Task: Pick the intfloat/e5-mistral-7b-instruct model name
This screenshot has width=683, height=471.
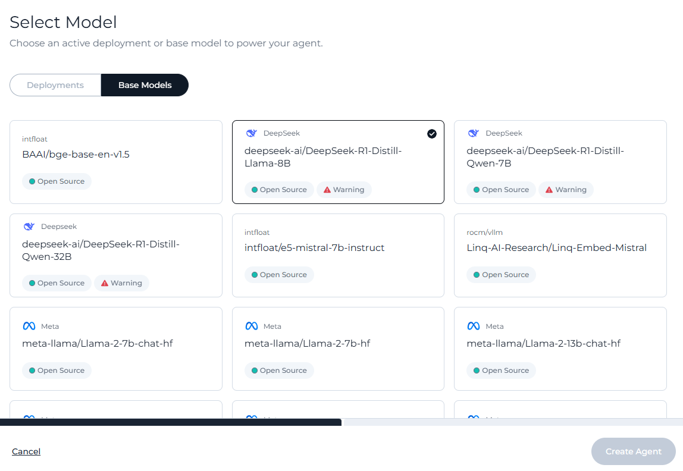Action: coord(315,247)
